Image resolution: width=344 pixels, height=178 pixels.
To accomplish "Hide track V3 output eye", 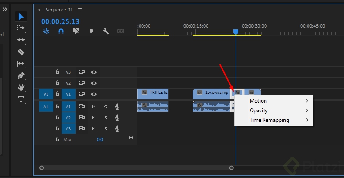I will [x=94, y=72].
